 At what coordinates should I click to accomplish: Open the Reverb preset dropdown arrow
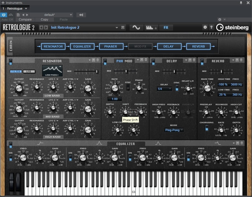[233, 60]
